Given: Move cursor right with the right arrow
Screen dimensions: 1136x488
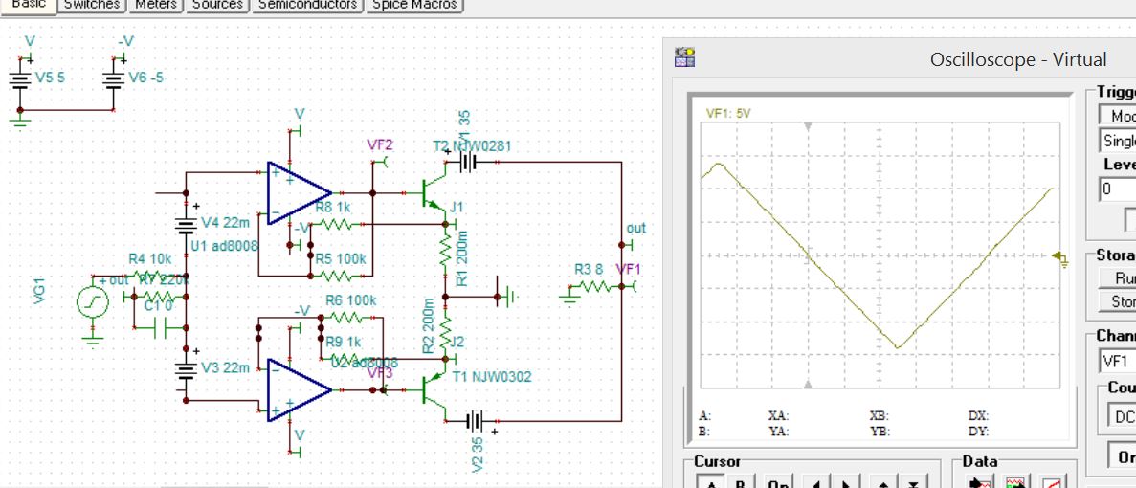Looking at the screenshot, I should click(845, 481).
